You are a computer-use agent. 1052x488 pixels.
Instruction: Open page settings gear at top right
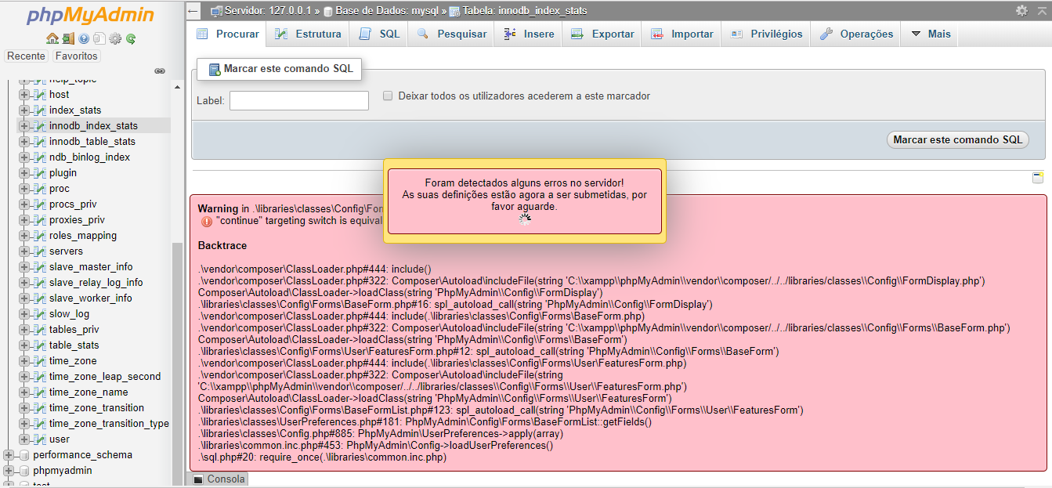click(1021, 11)
